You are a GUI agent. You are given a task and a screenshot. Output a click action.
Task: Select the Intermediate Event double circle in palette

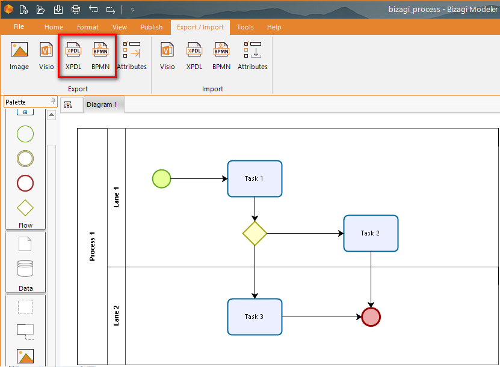click(x=25, y=159)
